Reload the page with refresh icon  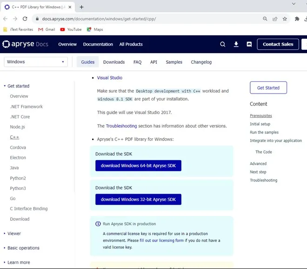(x=25, y=19)
